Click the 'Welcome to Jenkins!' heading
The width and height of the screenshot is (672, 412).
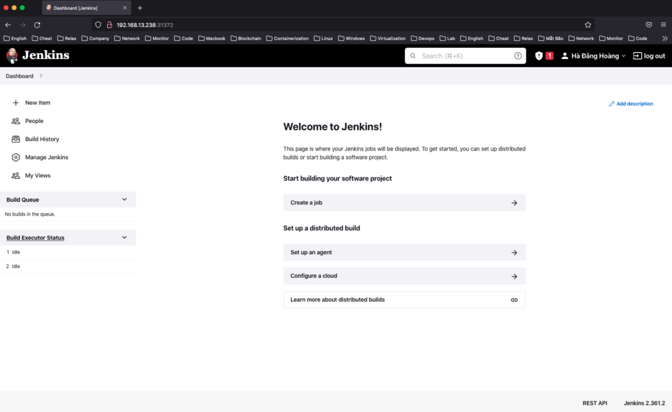(x=333, y=127)
